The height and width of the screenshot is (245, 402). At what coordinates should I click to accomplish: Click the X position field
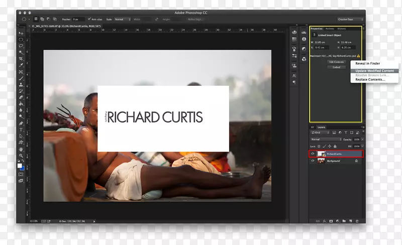[x=322, y=47]
